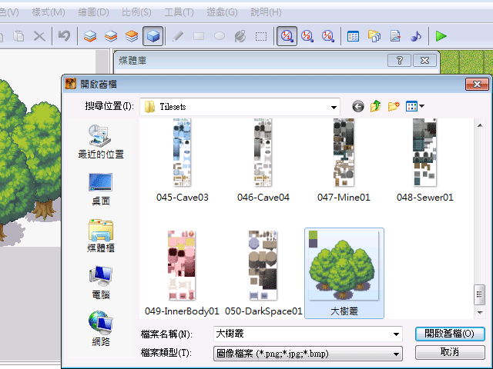Select the second layer icon
493x369 pixels.
(x=111, y=36)
